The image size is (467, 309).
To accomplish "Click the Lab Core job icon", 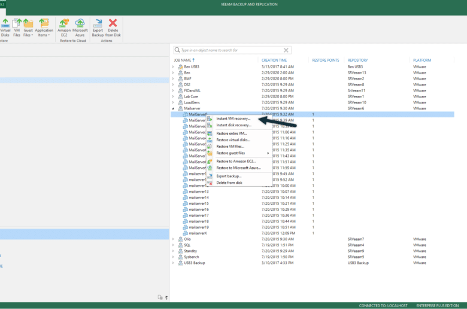I will (180, 96).
